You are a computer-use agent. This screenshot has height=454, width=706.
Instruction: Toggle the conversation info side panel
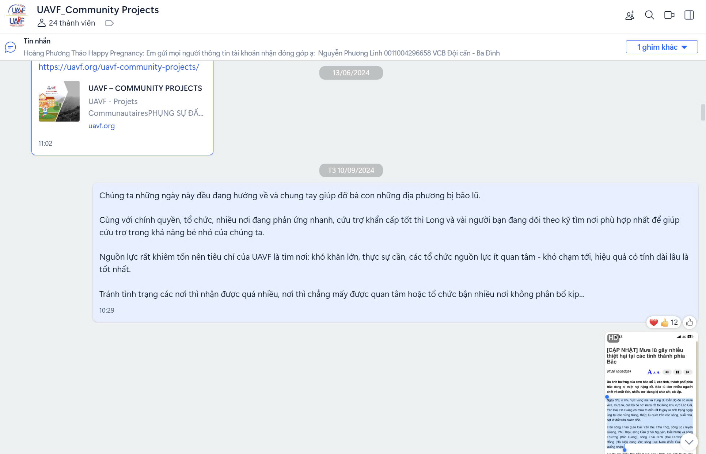(x=689, y=15)
